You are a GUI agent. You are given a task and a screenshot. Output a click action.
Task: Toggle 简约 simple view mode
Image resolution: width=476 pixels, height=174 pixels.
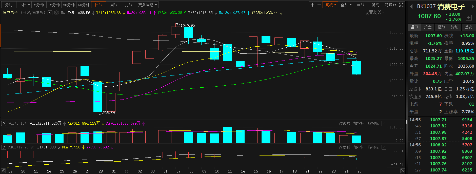(375, 5)
